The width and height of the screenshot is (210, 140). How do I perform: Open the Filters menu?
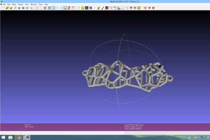[x=14, y=4]
